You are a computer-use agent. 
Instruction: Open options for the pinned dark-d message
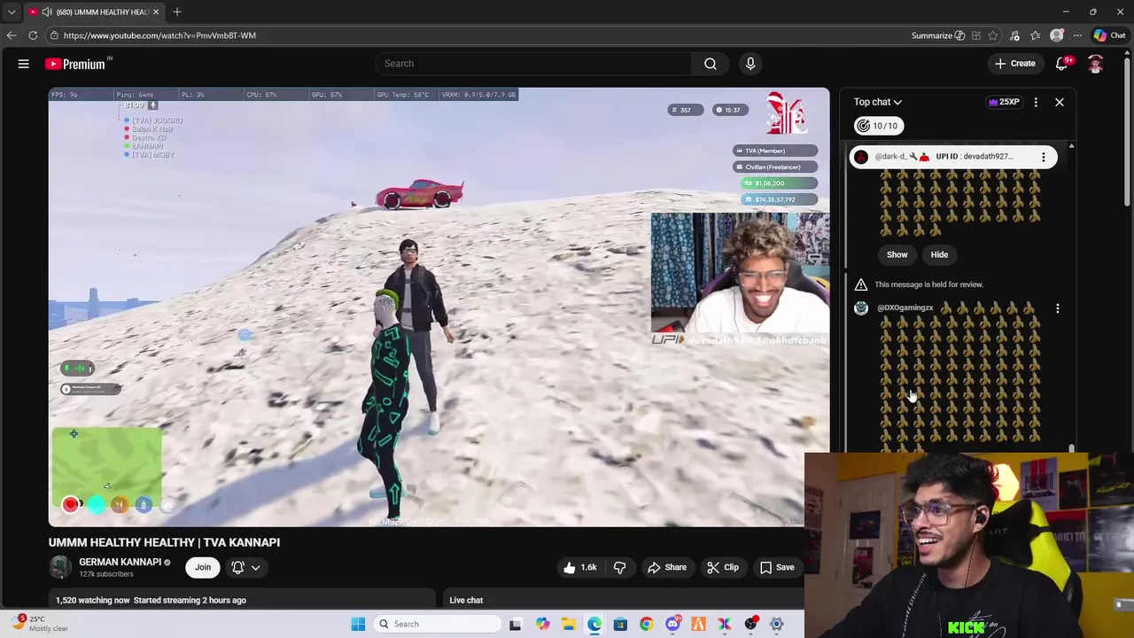(x=1043, y=157)
